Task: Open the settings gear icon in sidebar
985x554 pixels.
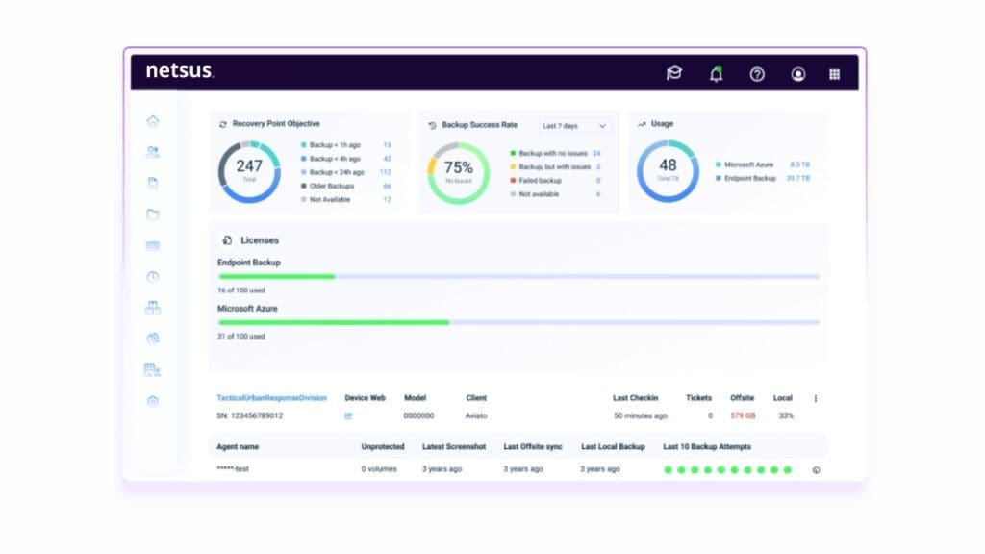Action: [153, 401]
